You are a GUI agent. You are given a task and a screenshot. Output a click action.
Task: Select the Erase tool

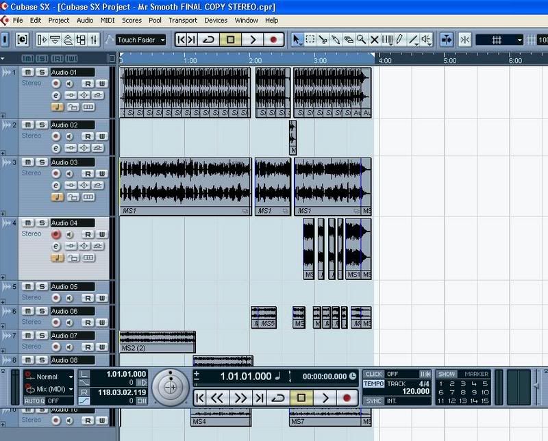(x=349, y=40)
